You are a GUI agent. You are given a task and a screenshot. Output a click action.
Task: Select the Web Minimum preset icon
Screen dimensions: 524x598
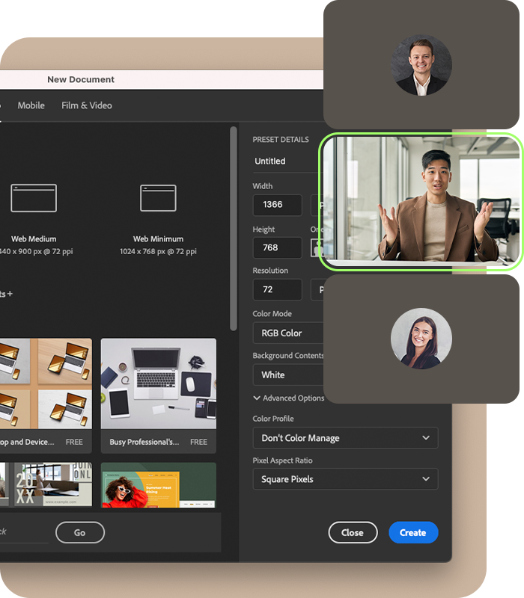coord(158,198)
